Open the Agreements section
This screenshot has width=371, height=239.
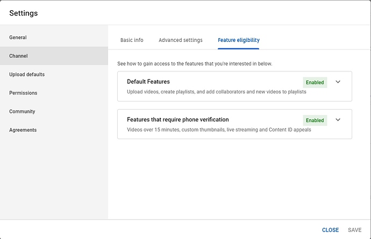point(23,130)
